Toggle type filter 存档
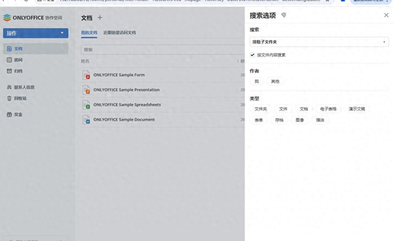This screenshot has height=241, width=393. (x=279, y=120)
